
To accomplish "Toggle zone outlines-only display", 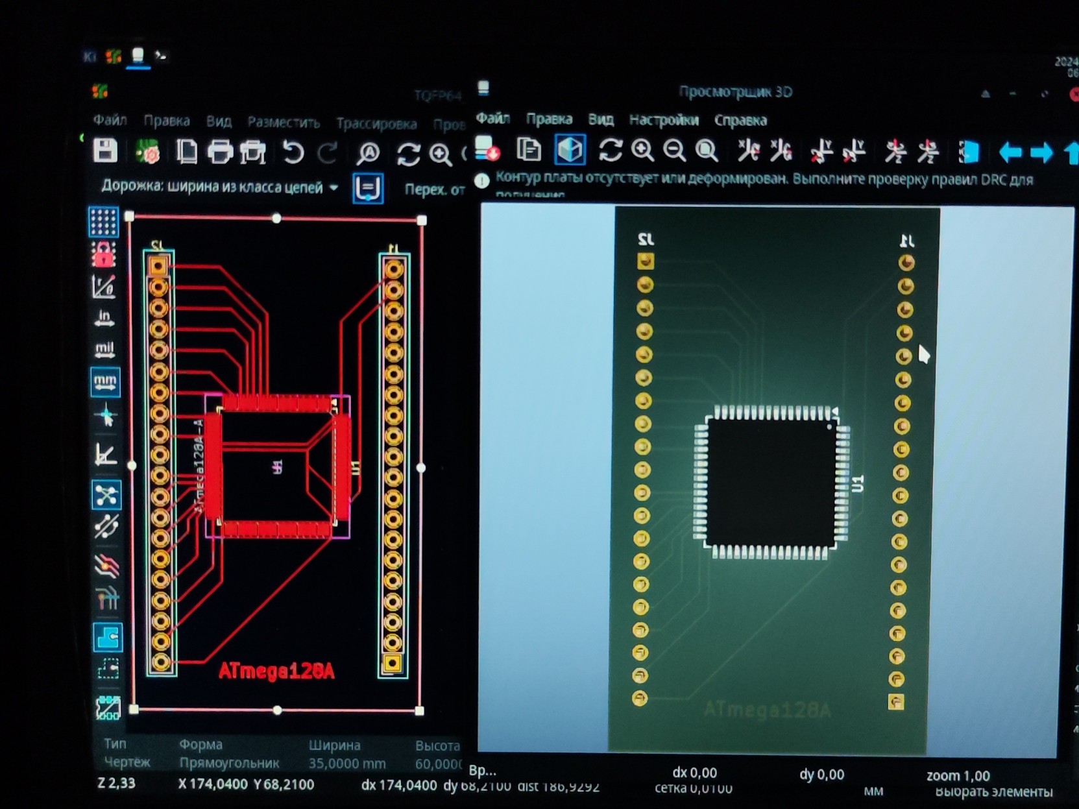I will [x=108, y=669].
